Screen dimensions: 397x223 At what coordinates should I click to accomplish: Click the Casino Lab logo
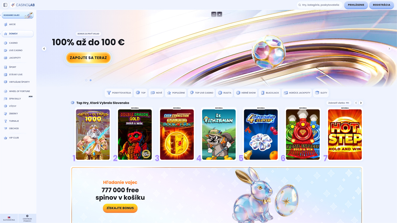point(22,5)
